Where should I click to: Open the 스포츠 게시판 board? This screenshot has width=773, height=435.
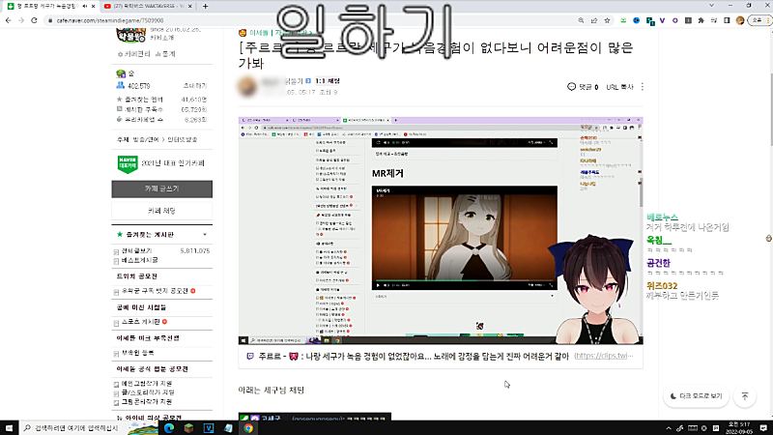point(140,322)
